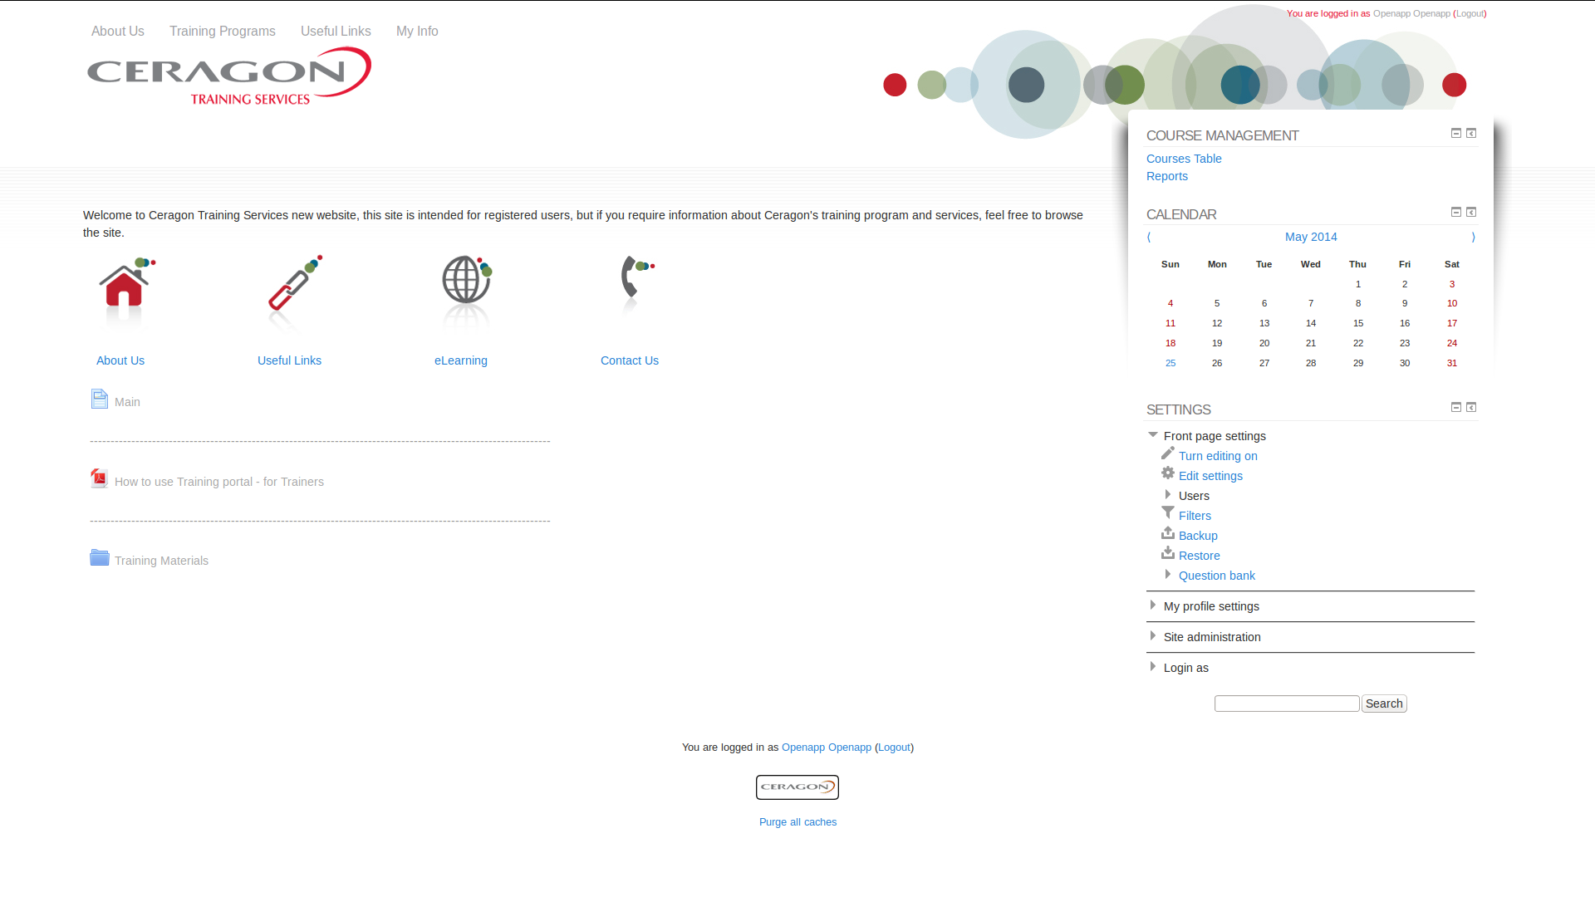Open the Courses Table link
The image size is (1595, 897).
1184,159
